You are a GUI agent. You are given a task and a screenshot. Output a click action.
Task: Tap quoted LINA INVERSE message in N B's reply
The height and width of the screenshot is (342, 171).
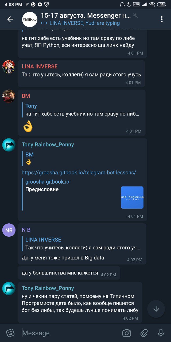[82, 244]
